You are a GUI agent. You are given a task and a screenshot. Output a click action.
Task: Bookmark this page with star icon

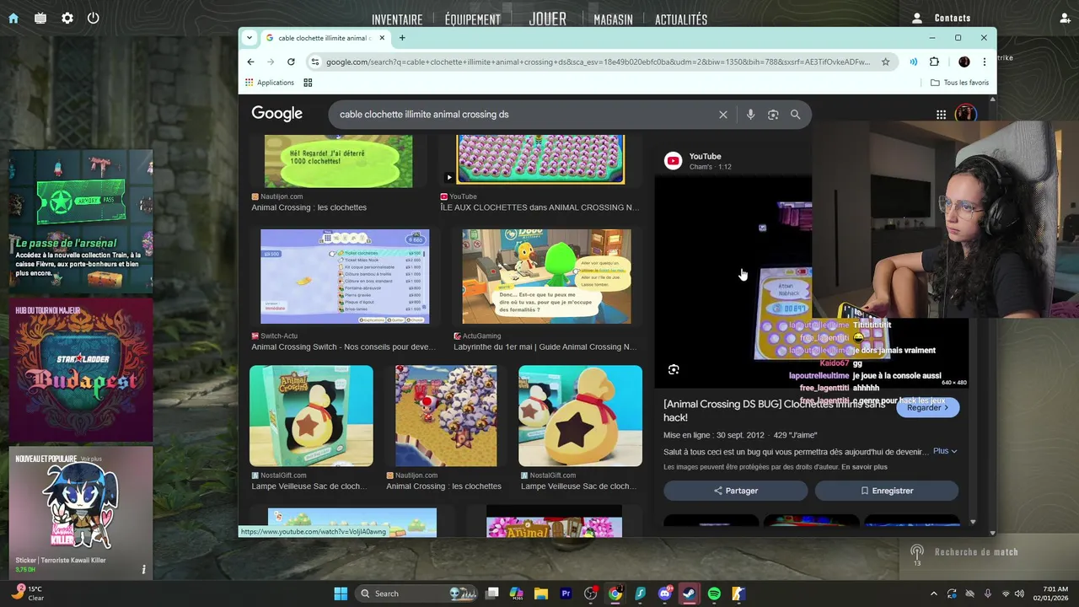tap(885, 62)
